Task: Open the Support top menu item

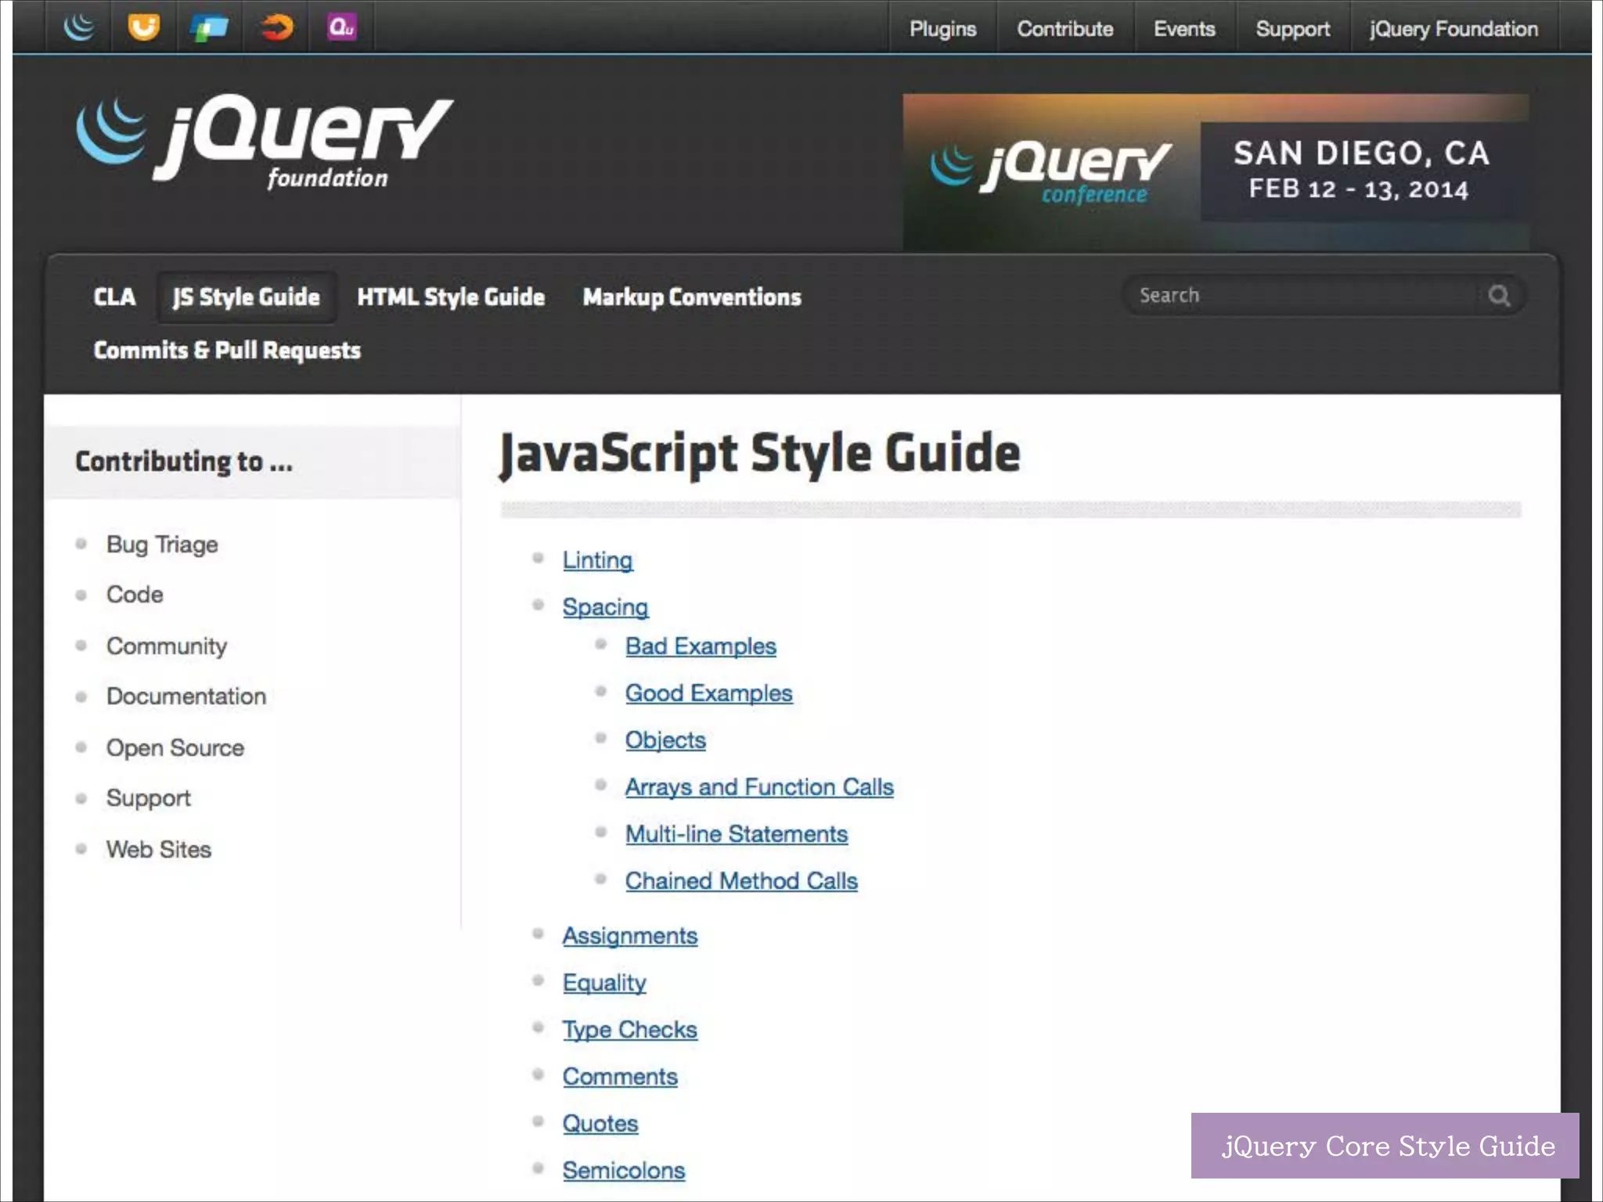Action: (1292, 29)
